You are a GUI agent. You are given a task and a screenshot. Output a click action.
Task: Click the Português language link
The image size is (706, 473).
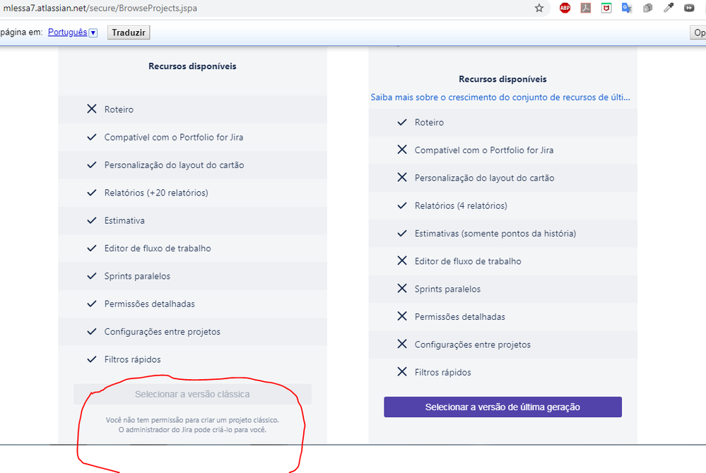68,32
